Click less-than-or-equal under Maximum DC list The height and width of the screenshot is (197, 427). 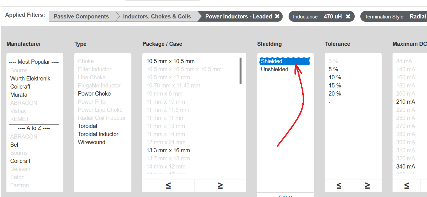pos(407,186)
